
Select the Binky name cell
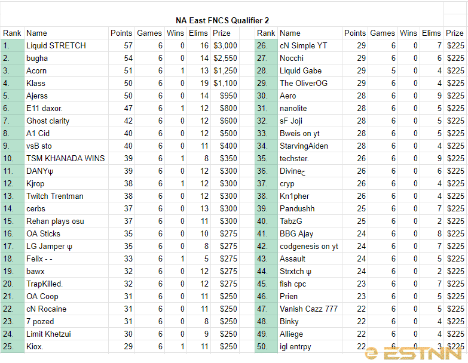[x=310, y=321]
